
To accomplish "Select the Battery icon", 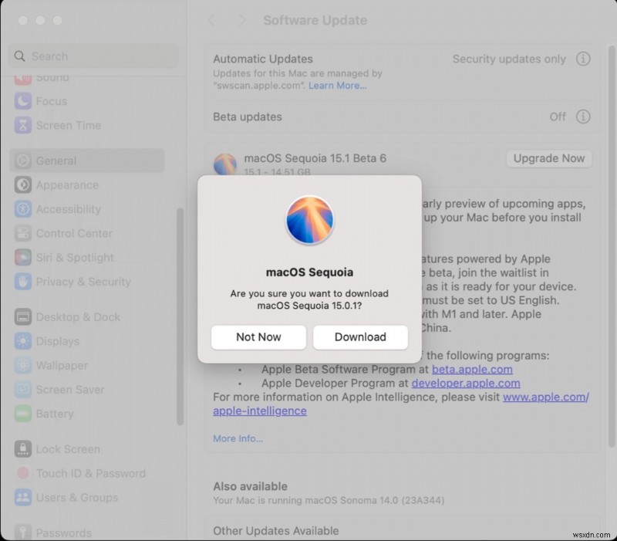I will tap(23, 414).
